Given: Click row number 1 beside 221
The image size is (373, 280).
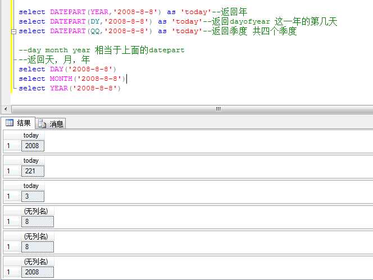Looking at the screenshot, I should click(8, 171).
